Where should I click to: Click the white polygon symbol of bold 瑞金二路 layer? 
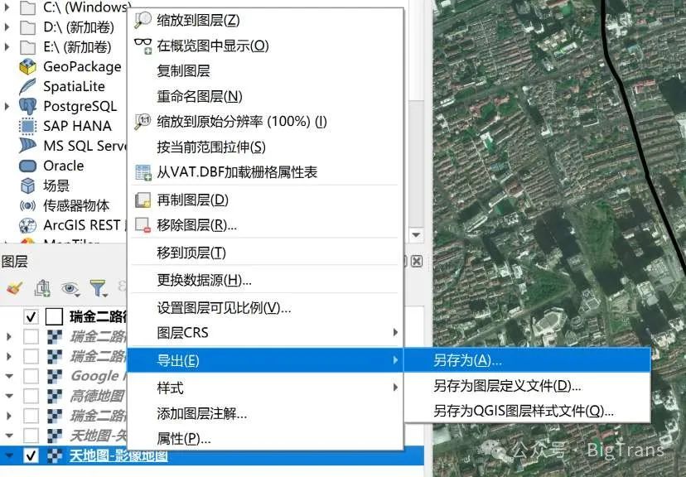point(54,316)
